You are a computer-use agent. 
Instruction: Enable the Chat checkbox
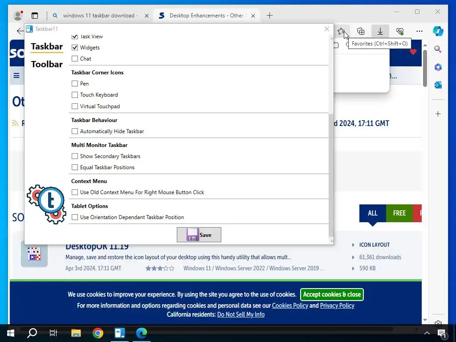coord(75,58)
